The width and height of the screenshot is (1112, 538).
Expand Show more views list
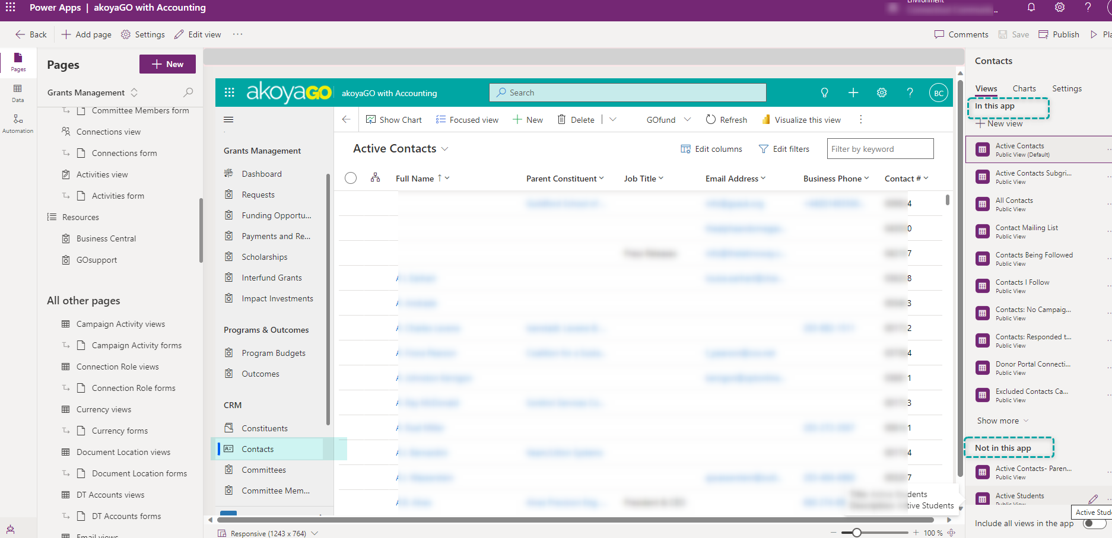tap(1003, 421)
